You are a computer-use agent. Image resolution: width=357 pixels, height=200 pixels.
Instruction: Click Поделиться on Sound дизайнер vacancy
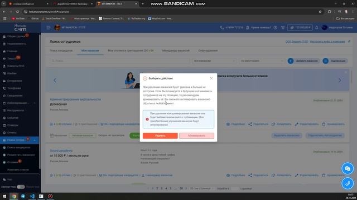258,176
